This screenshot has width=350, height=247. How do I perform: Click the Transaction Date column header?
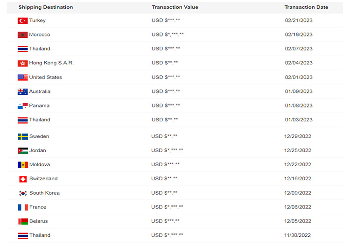tap(306, 7)
